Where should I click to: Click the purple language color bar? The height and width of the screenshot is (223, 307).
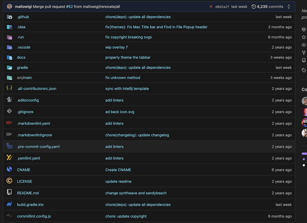[x=304, y=154]
